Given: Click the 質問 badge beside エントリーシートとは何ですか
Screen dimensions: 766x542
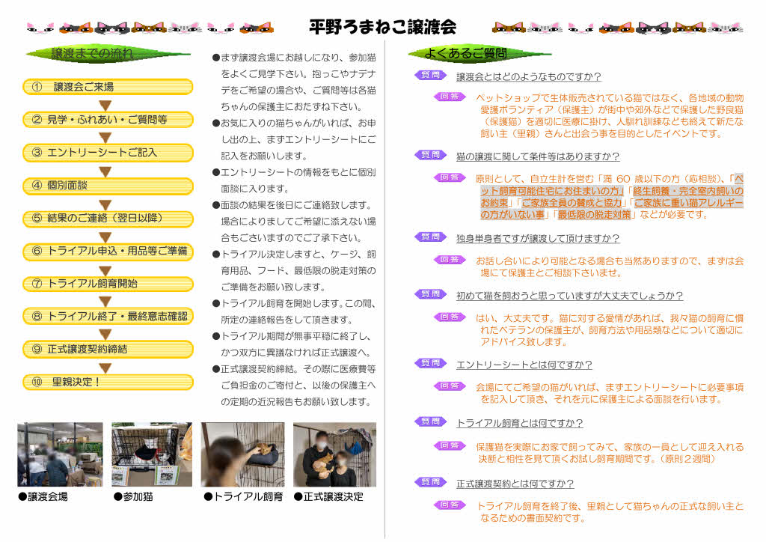Looking at the screenshot, I should (430, 364).
